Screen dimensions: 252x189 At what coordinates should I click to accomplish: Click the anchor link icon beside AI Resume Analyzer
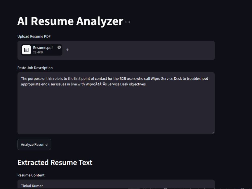pyautogui.click(x=128, y=22)
